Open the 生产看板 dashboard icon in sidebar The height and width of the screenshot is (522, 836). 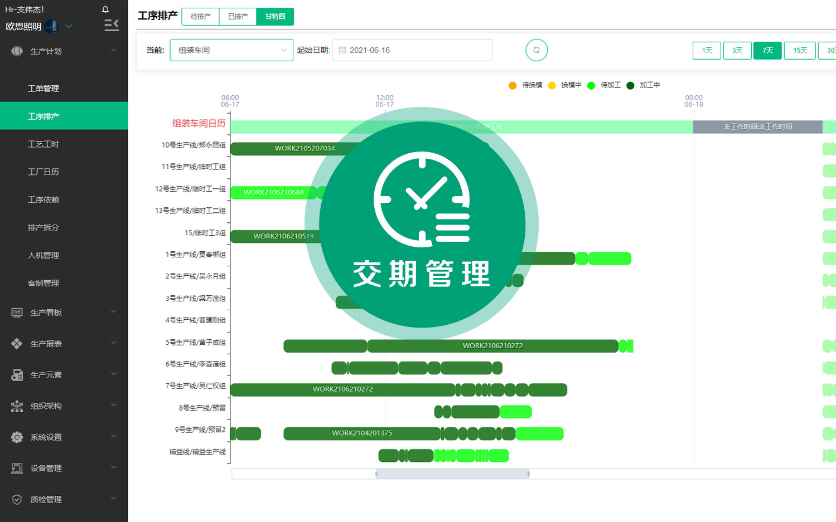coord(17,313)
